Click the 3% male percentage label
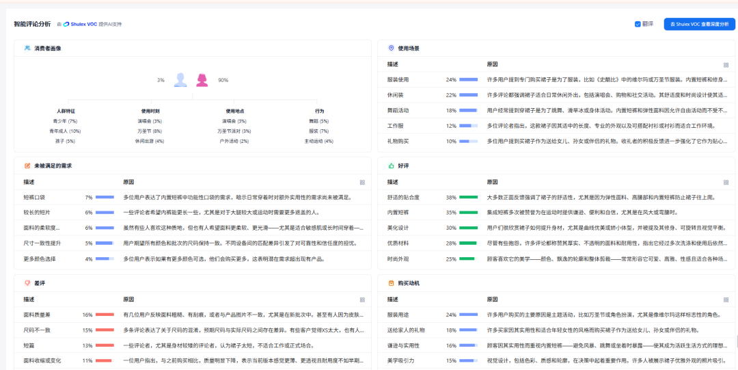Image resolution: width=738 pixels, height=370 pixels. (161, 80)
